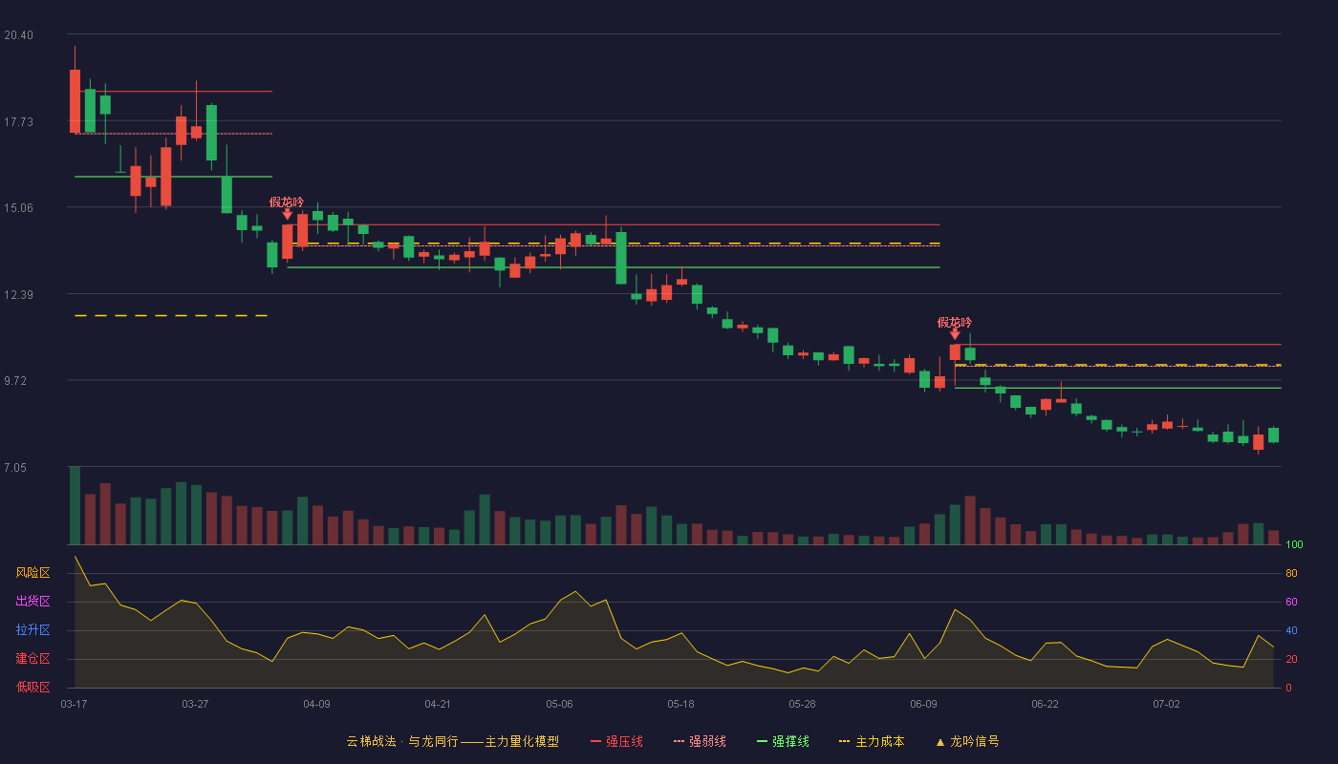Select the 建仓区 zone label
Image resolution: width=1338 pixels, height=764 pixels.
[x=32, y=659]
